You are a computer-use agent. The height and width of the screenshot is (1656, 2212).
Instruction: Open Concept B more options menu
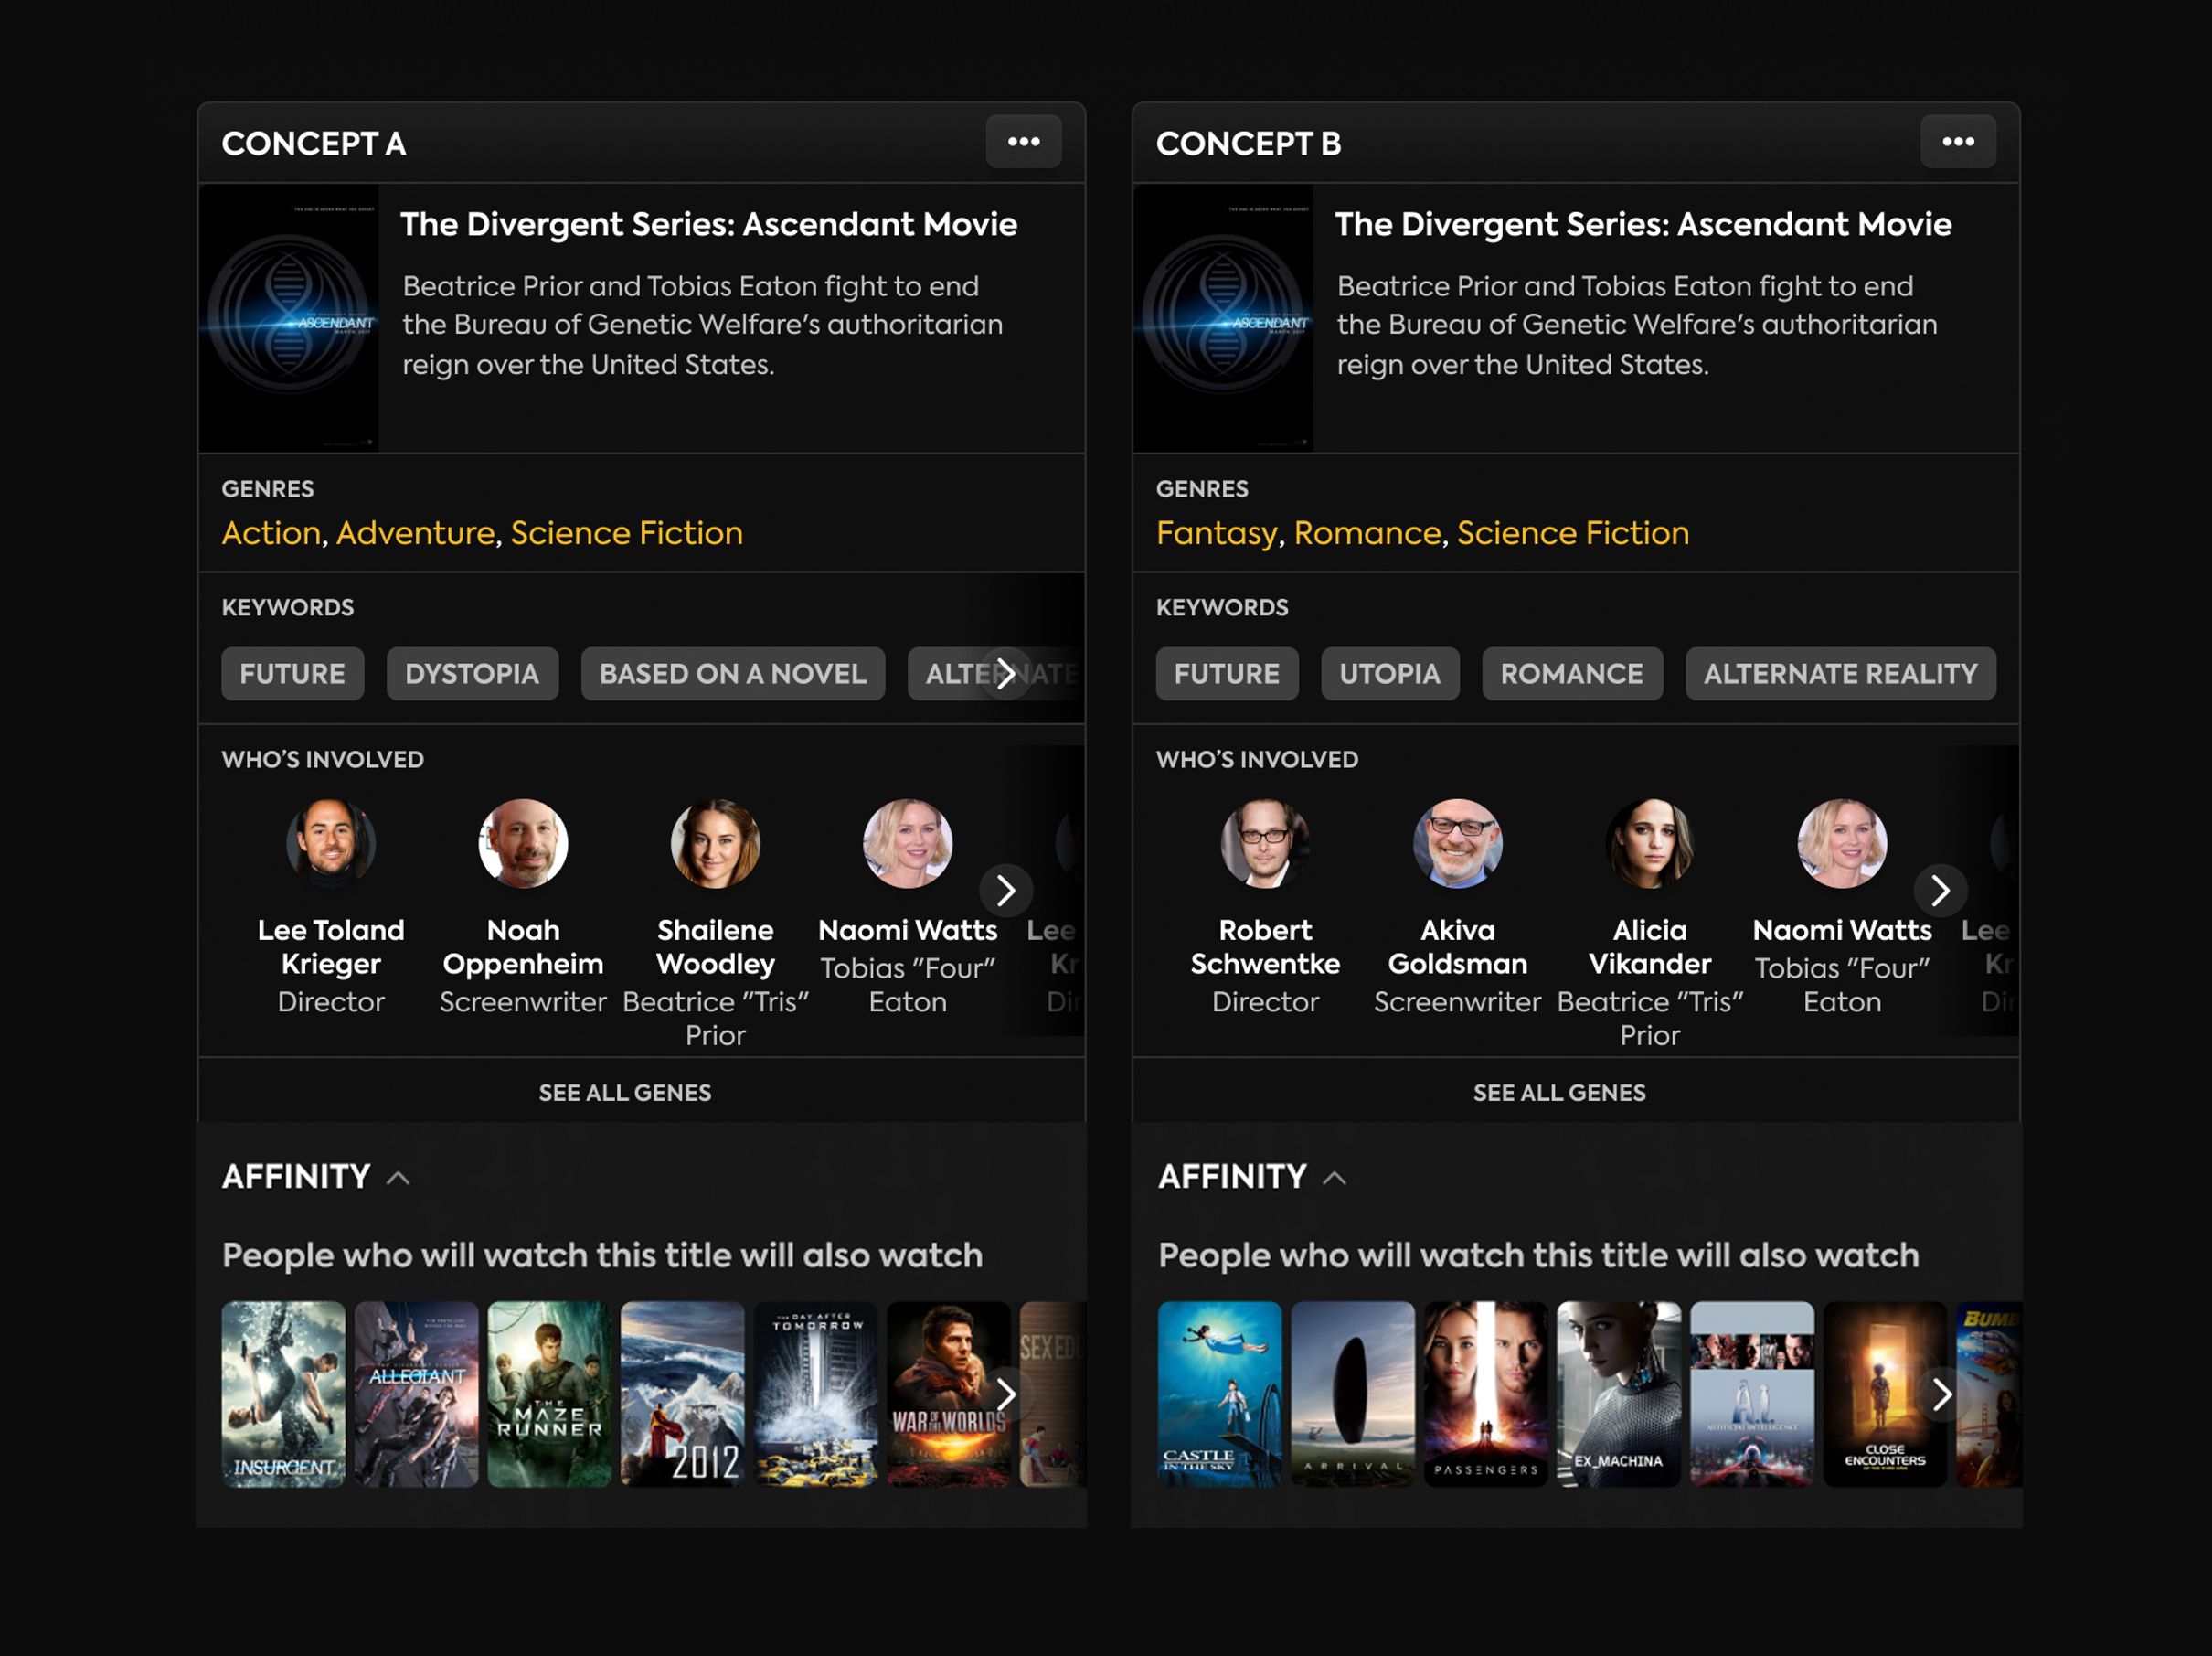1957,142
